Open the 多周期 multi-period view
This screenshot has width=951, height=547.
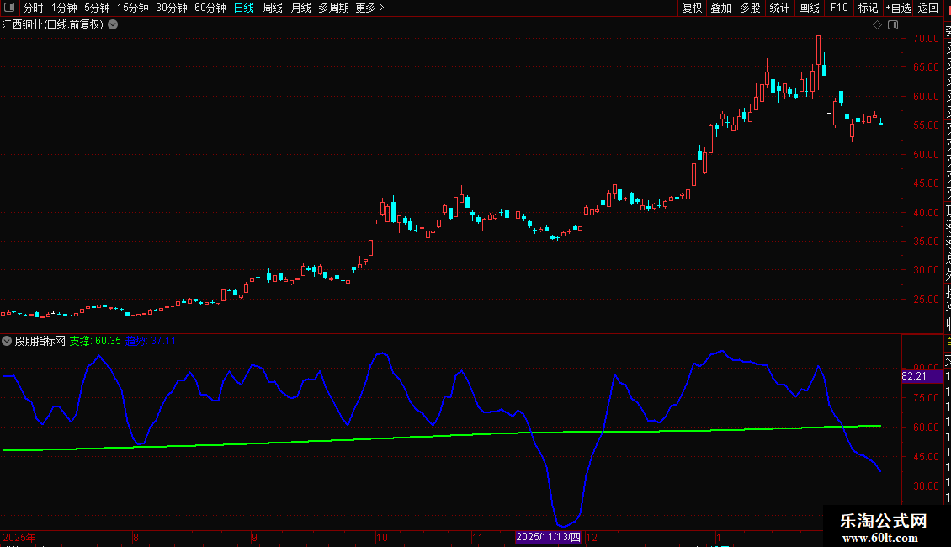333,8
